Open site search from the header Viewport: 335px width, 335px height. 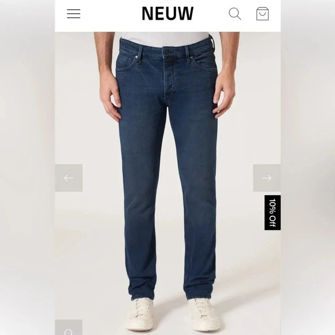[235, 14]
